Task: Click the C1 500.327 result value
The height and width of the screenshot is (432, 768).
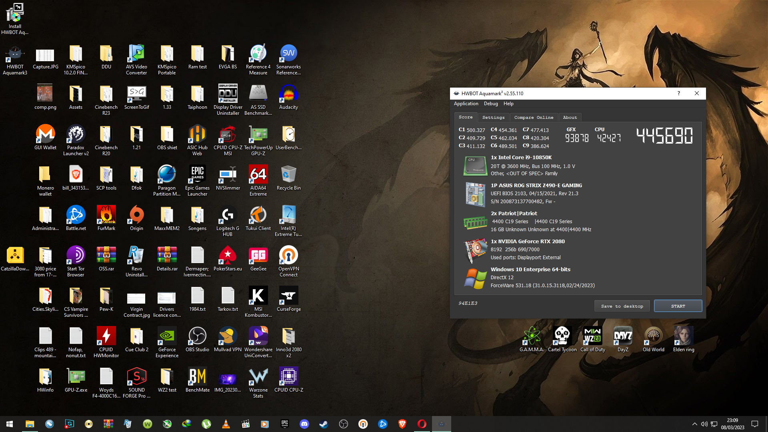Action: pyautogui.click(x=476, y=130)
